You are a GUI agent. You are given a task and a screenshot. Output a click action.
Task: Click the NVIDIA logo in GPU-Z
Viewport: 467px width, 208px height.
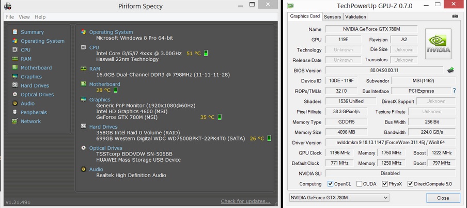click(x=438, y=44)
